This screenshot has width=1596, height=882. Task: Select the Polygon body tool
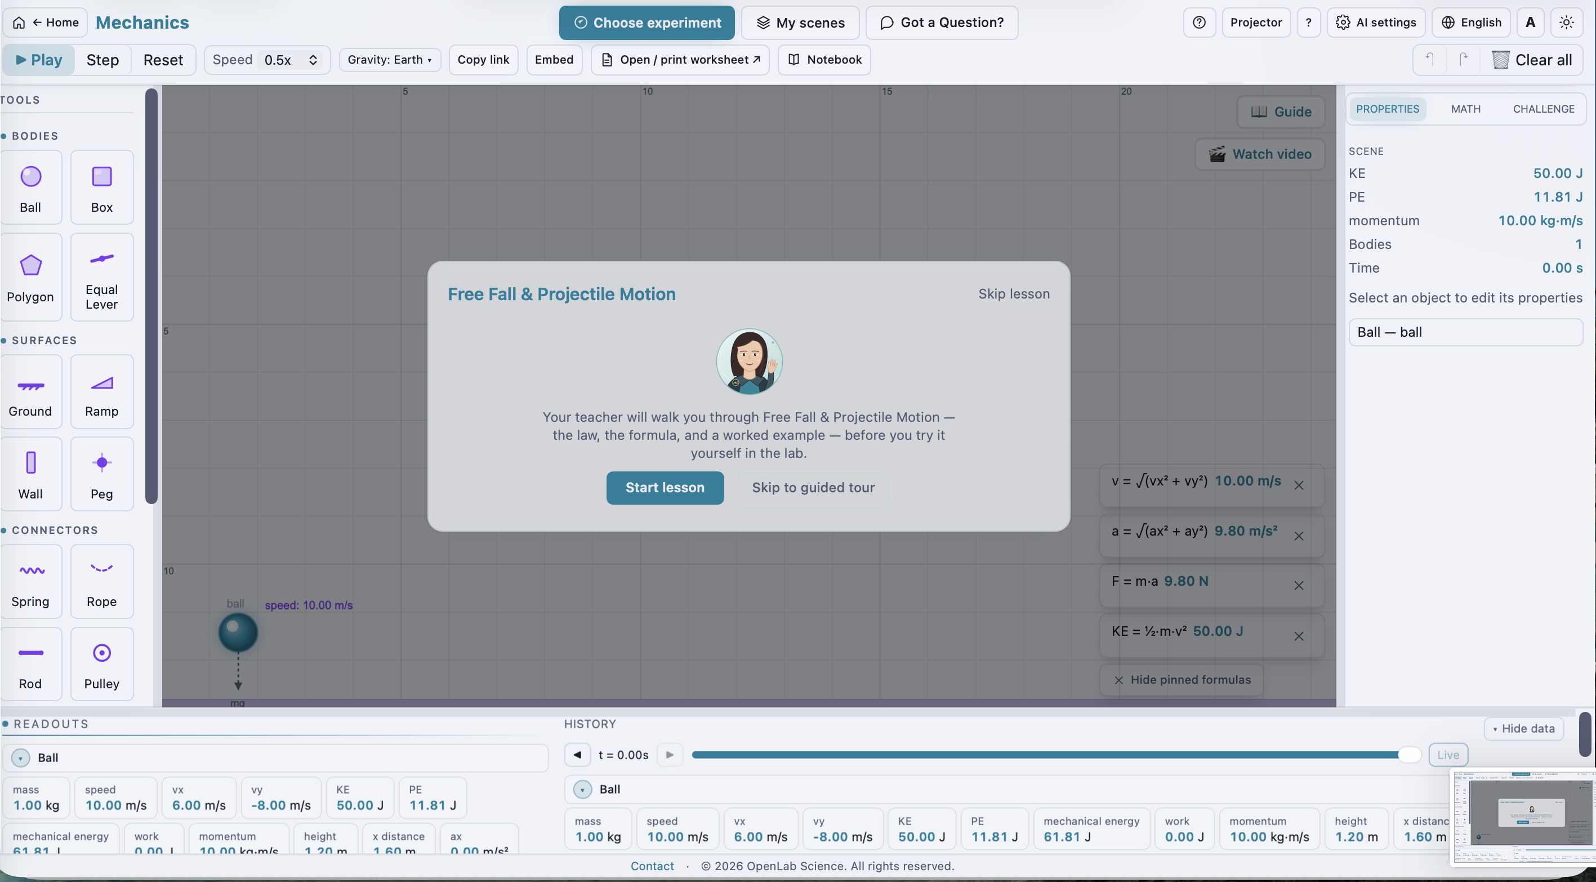pos(30,277)
